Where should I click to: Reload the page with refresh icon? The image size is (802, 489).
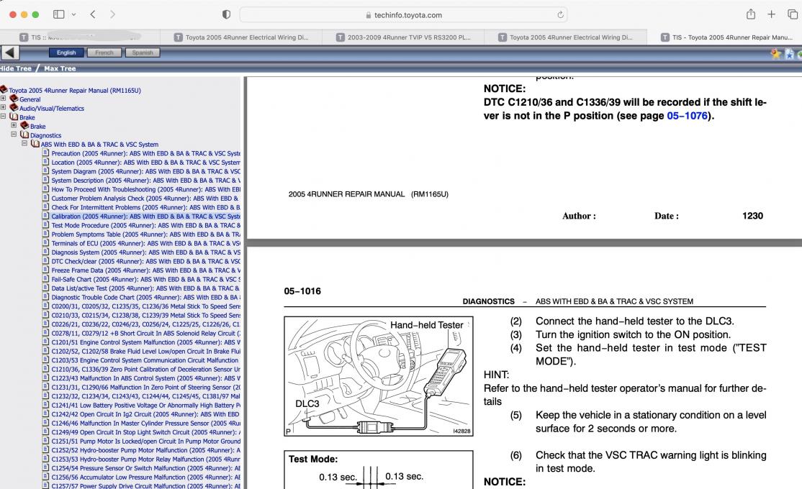pyautogui.click(x=561, y=15)
